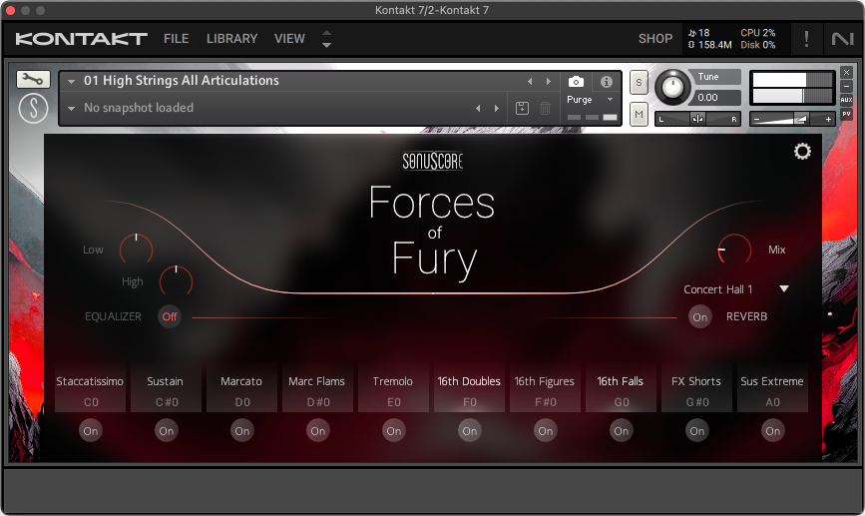Click the output level meter
The image size is (865, 516).
tap(791, 87)
